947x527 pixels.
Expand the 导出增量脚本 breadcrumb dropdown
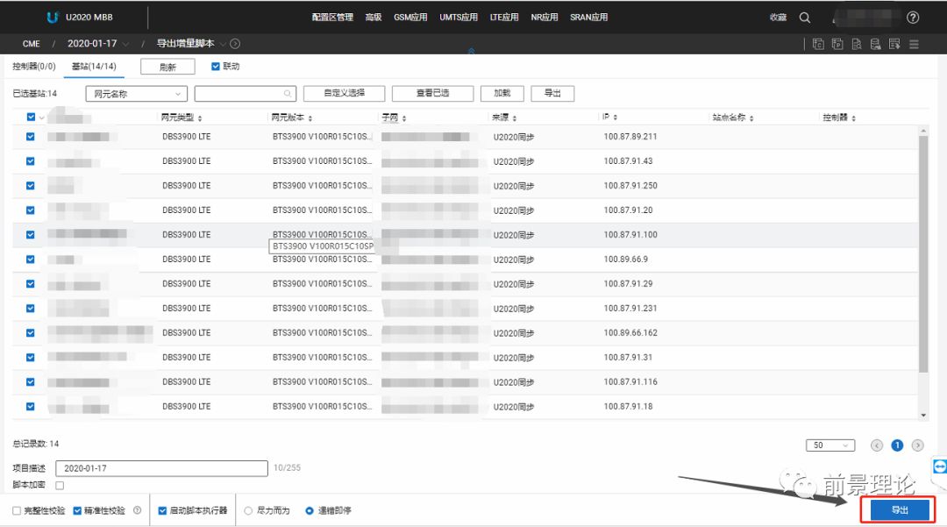[x=223, y=44]
